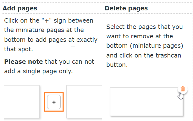193x121 pixels.
Task: Click the bold "Please note" text
Action: coord(24,62)
